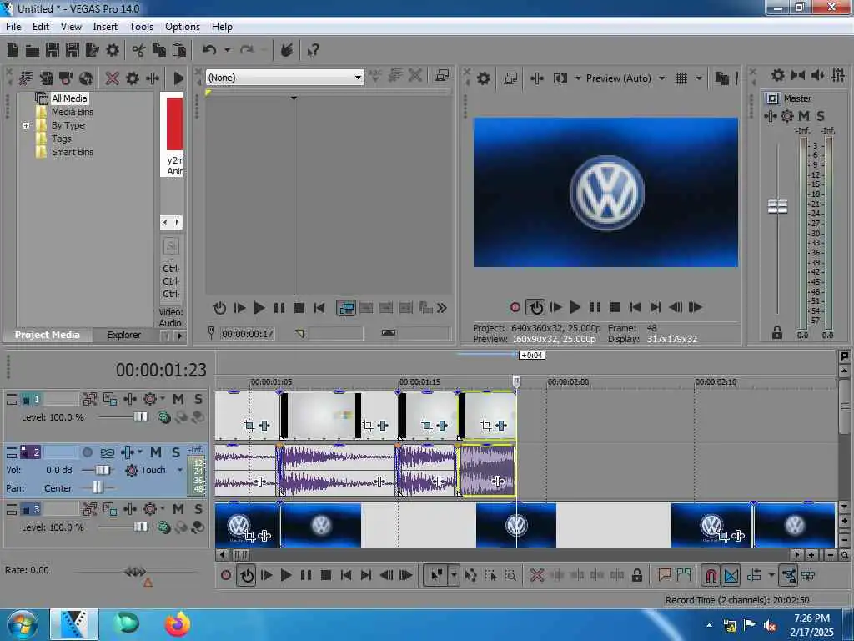Mute audio track 2

(156, 452)
